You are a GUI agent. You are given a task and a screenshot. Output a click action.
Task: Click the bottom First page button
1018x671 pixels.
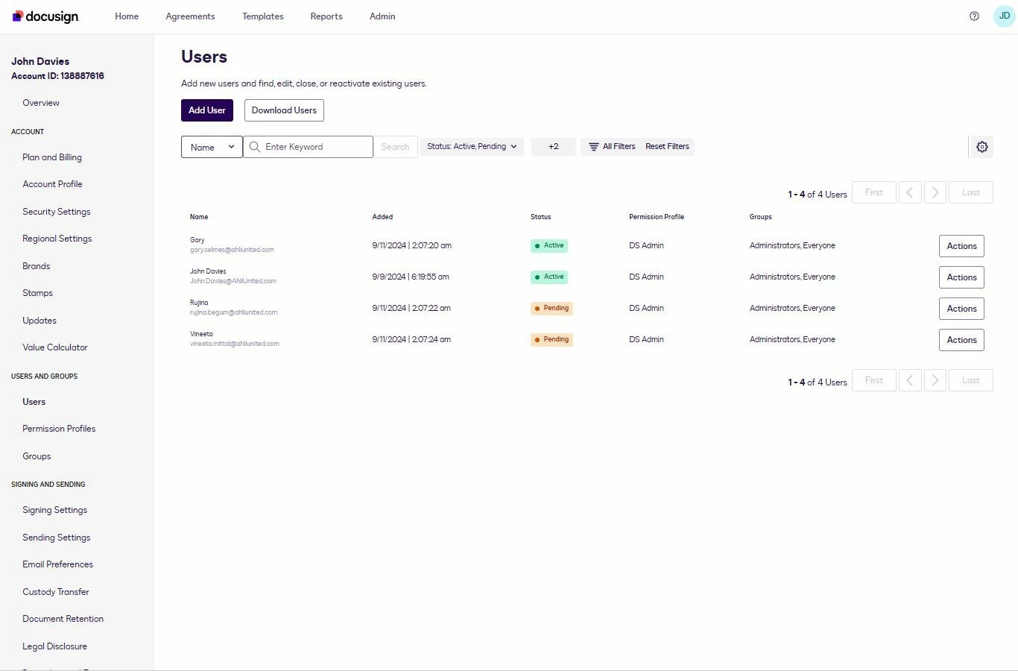pyautogui.click(x=874, y=380)
